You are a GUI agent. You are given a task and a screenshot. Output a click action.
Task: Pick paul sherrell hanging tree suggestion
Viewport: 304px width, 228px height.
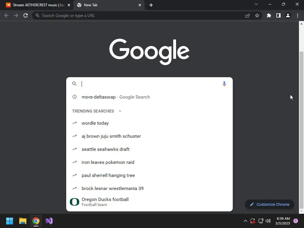149,175
